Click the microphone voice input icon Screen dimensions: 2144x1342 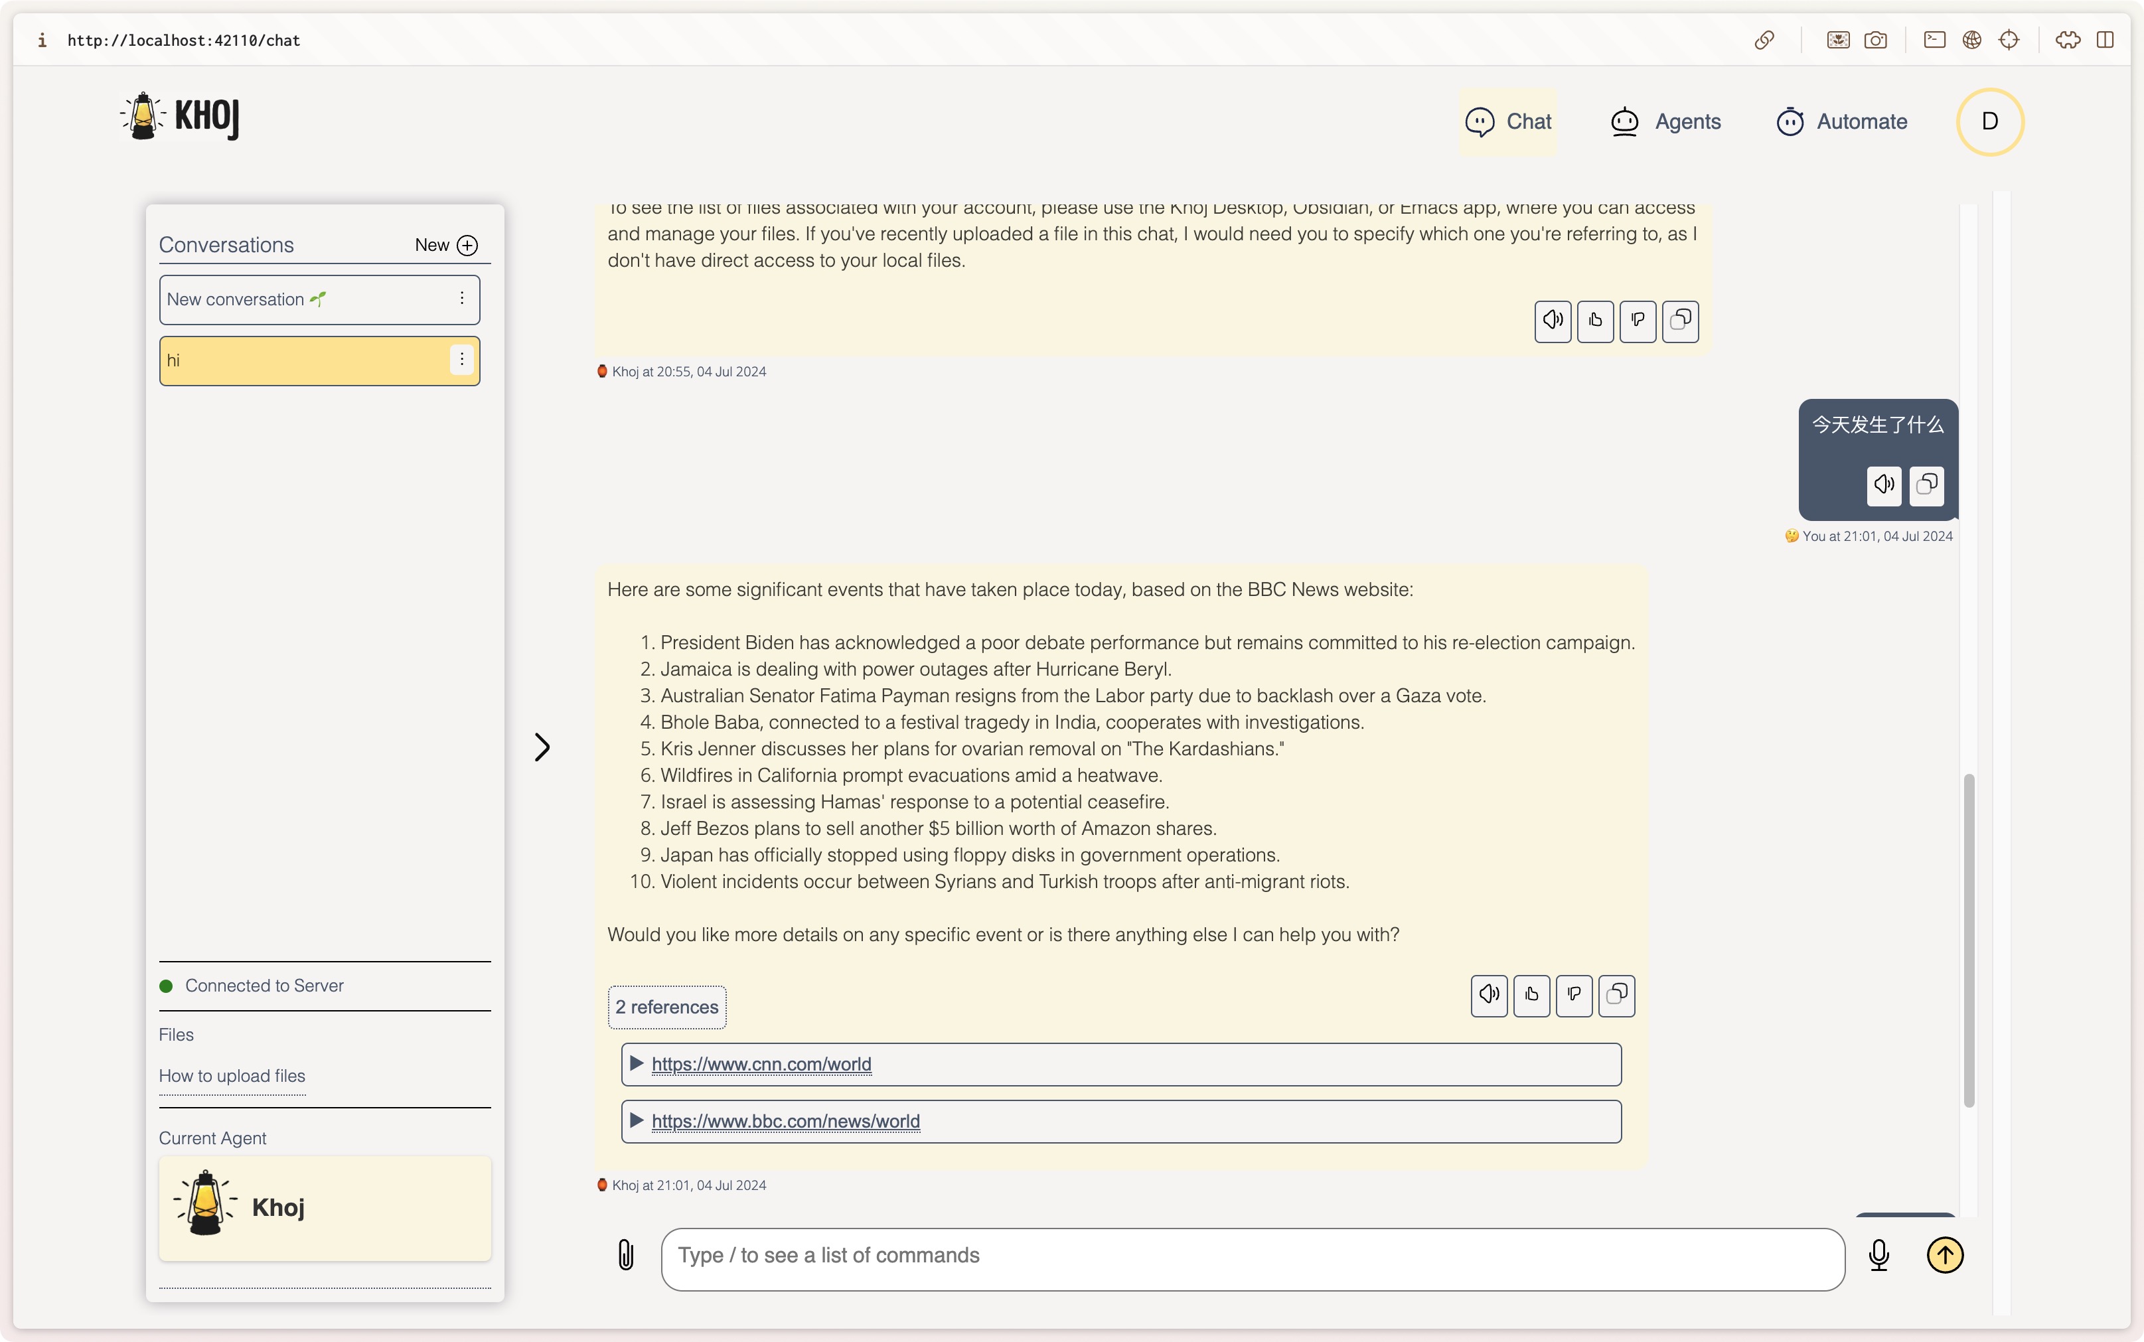1878,1255
